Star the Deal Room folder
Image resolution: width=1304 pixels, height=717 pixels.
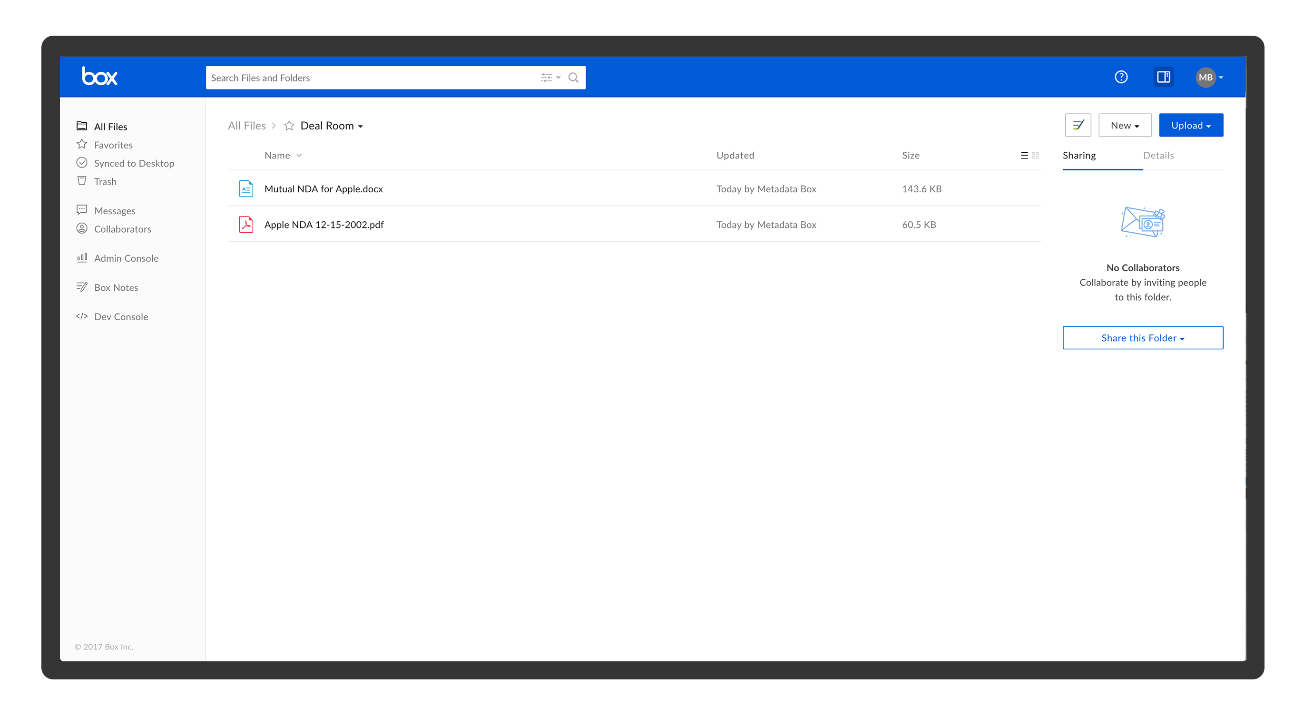289,125
